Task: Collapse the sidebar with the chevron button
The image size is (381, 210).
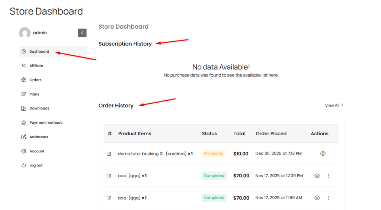Action: (82, 33)
